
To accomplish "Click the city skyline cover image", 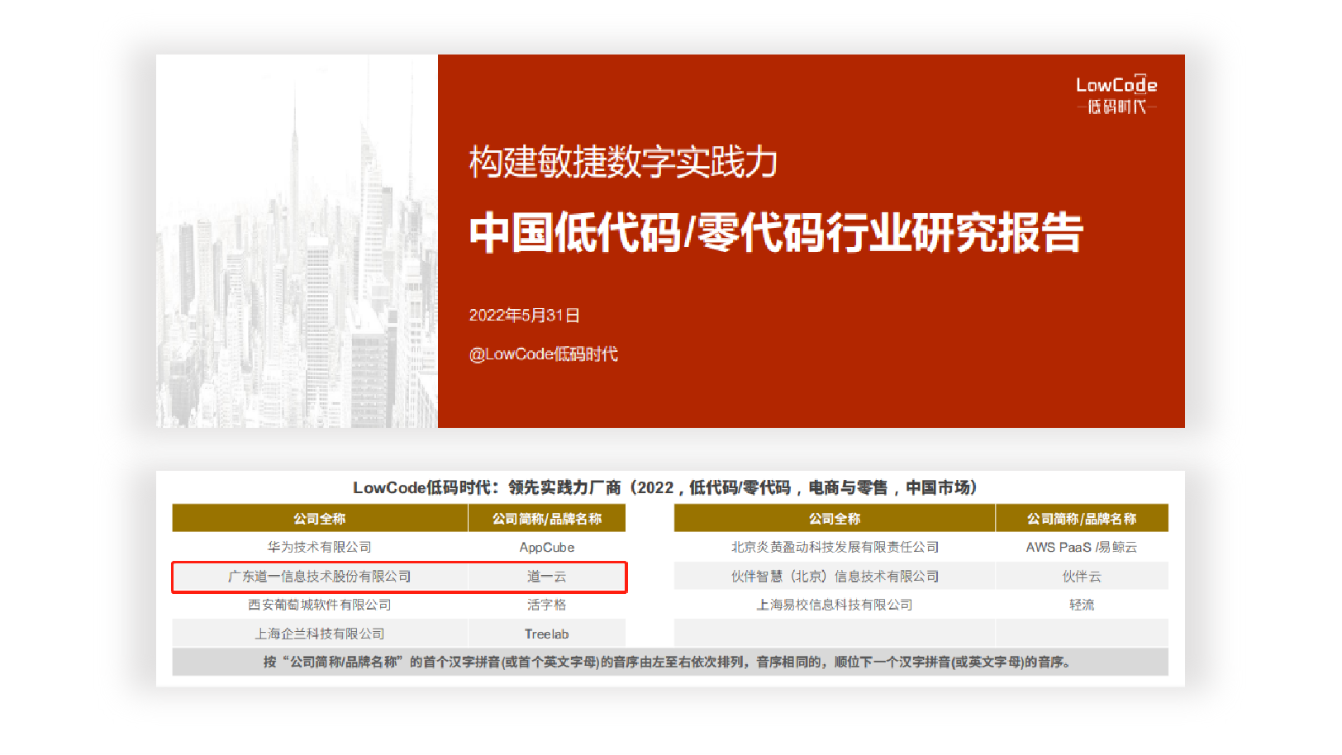I will pyautogui.click(x=297, y=241).
